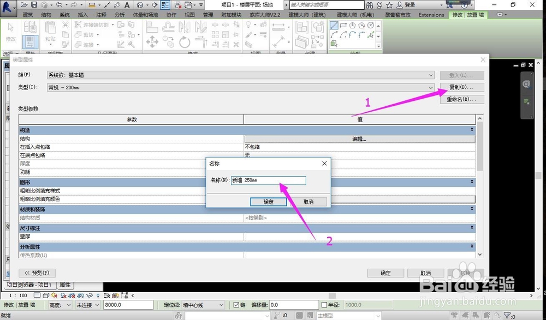This screenshot has width=546, height=320.
Task: Toggle the 链 (Chain) checkbox
Action: 236,305
